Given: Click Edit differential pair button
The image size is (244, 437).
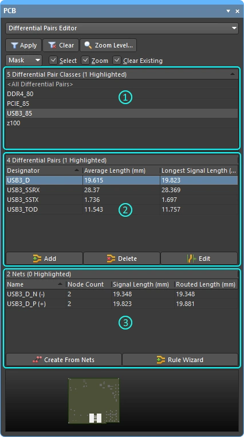Looking at the screenshot, I should 199,259.
